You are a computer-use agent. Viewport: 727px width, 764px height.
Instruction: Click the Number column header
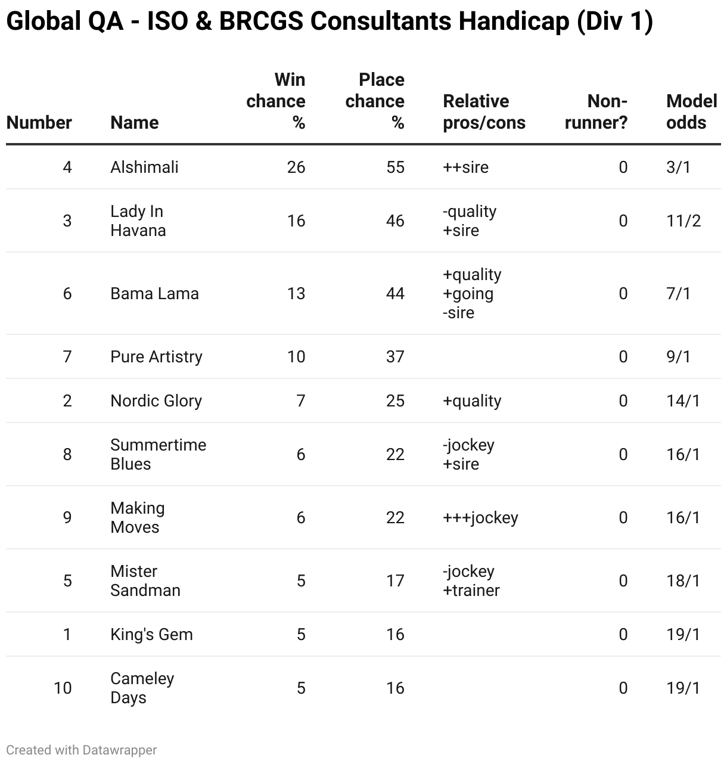tap(39, 123)
